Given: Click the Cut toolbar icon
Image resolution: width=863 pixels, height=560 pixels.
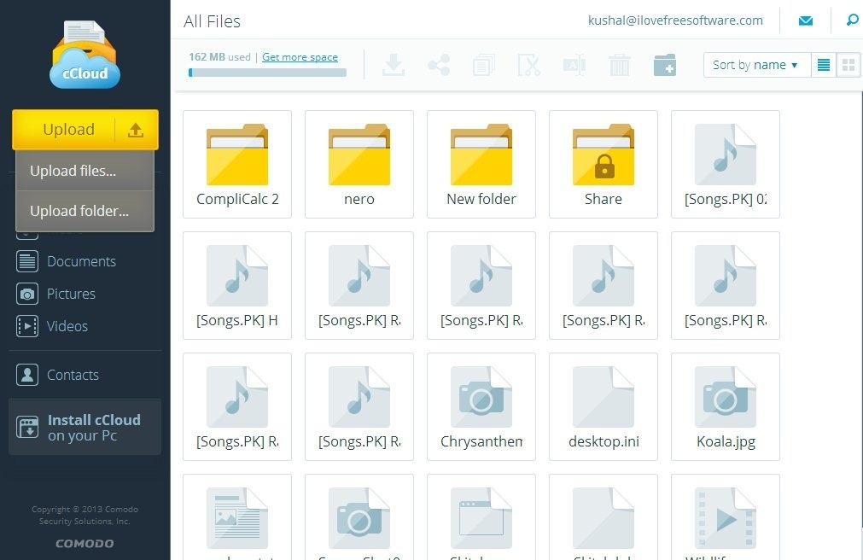Looking at the screenshot, I should point(529,65).
